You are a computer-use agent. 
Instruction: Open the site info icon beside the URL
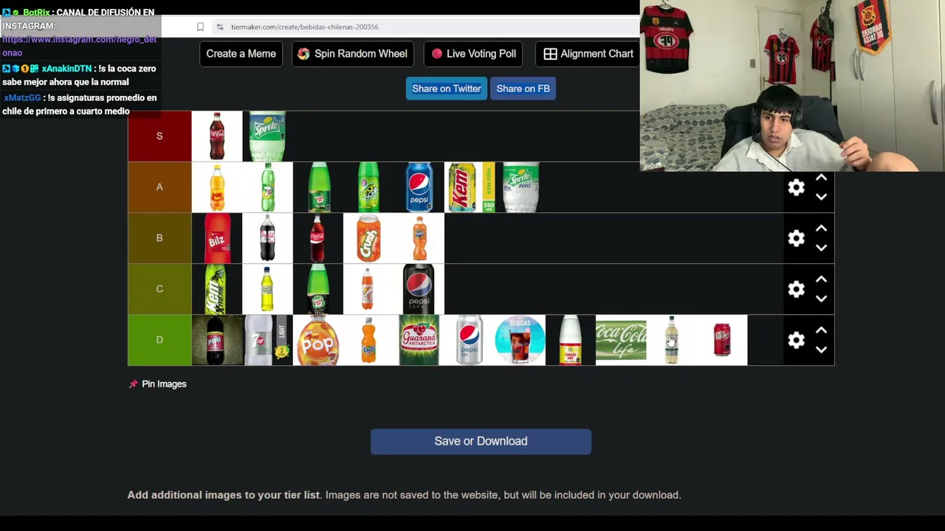tap(219, 27)
